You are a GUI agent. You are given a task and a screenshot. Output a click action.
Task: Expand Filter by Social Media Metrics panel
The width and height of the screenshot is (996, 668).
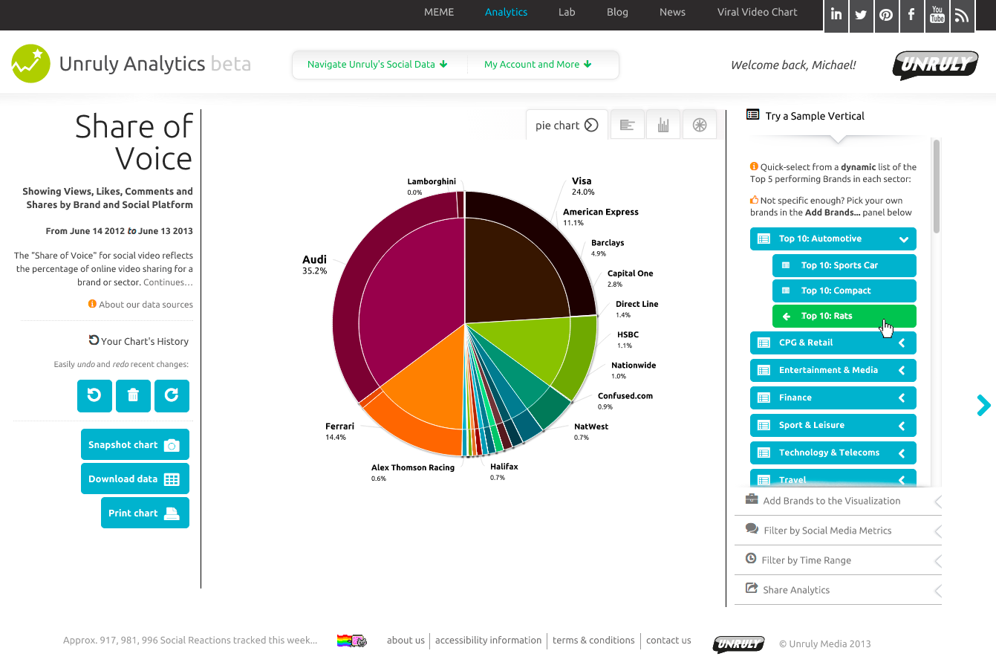838,531
